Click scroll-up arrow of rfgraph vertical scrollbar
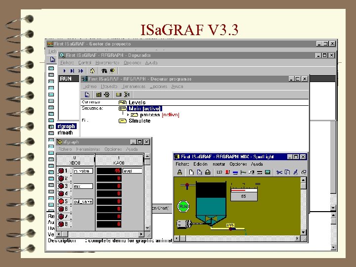The width and height of the screenshot is (356, 267). click(x=147, y=156)
